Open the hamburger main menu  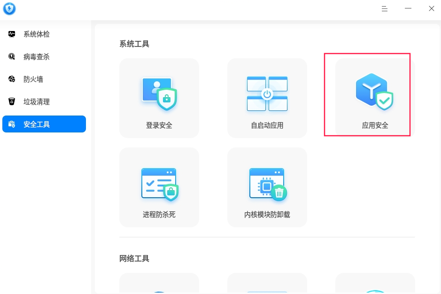(x=385, y=9)
